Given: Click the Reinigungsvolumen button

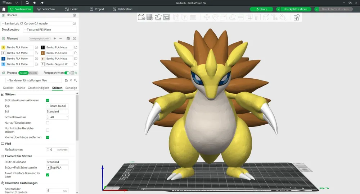Looking at the screenshot, I should (x=40, y=38).
